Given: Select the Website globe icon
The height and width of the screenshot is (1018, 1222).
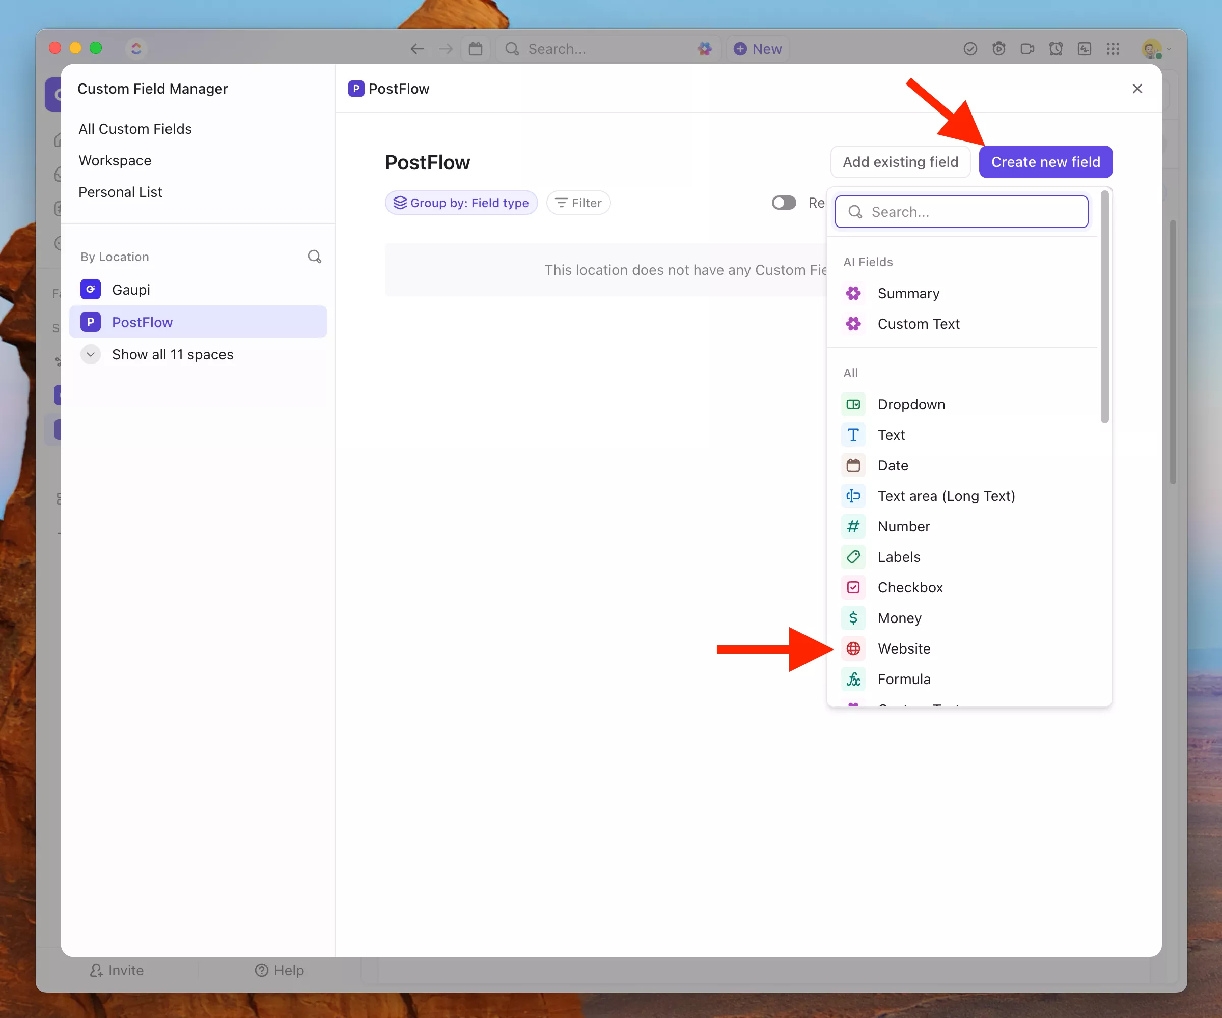Looking at the screenshot, I should tap(853, 648).
